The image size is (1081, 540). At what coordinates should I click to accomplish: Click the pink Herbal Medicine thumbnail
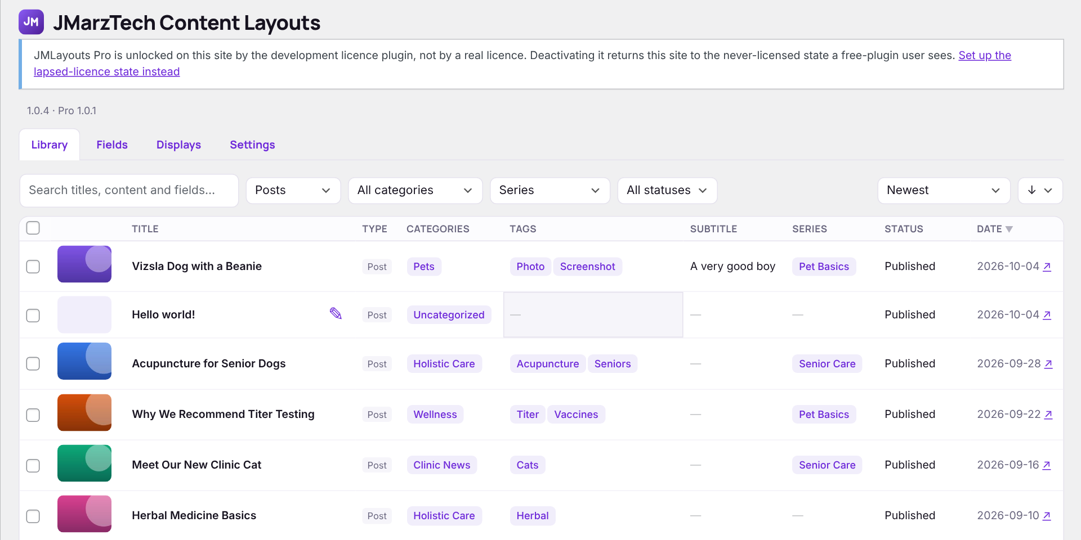pyautogui.click(x=84, y=514)
